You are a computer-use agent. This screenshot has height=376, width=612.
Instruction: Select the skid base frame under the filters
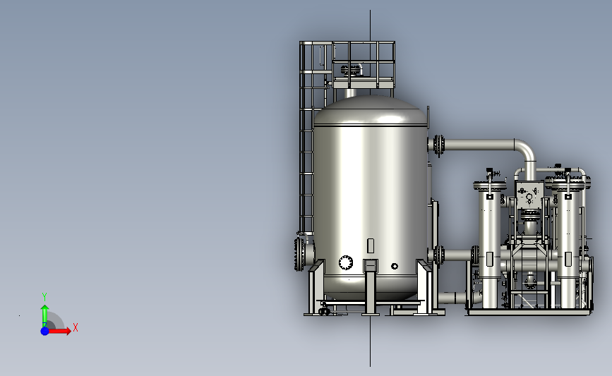(529, 312)
